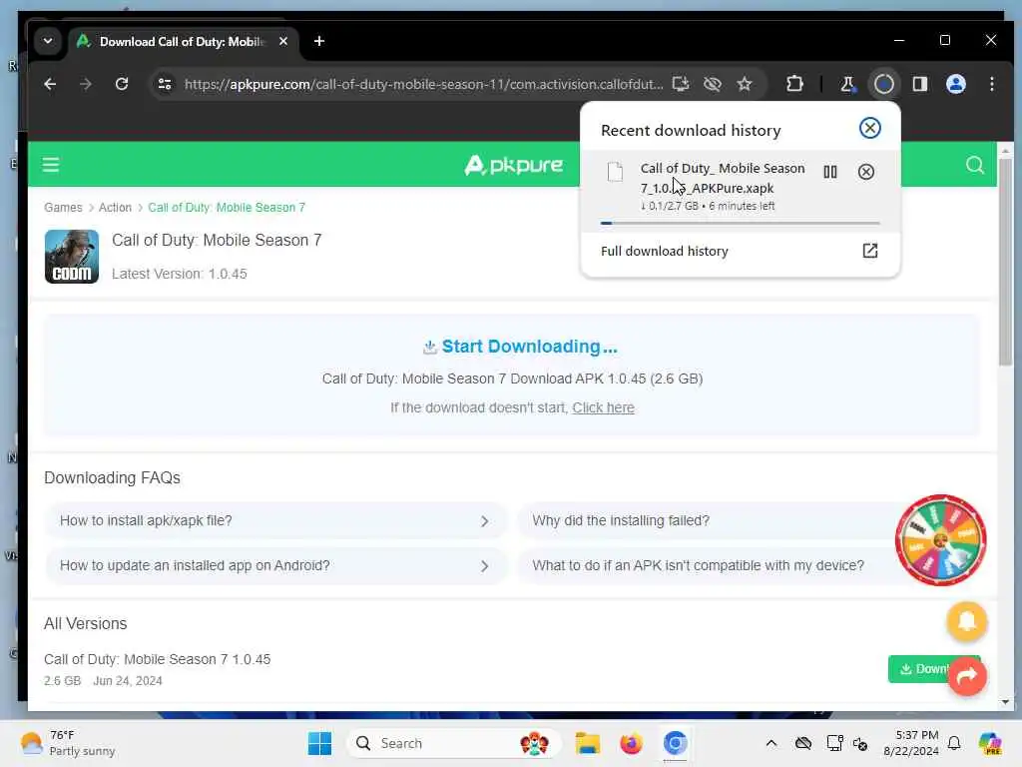Close the Recent download history popup
This screenshot has width=1022, height=767.
coord(869,128)
